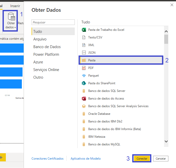
Task: Click the Oracle Database icon
Action: [x=84, y=114]
